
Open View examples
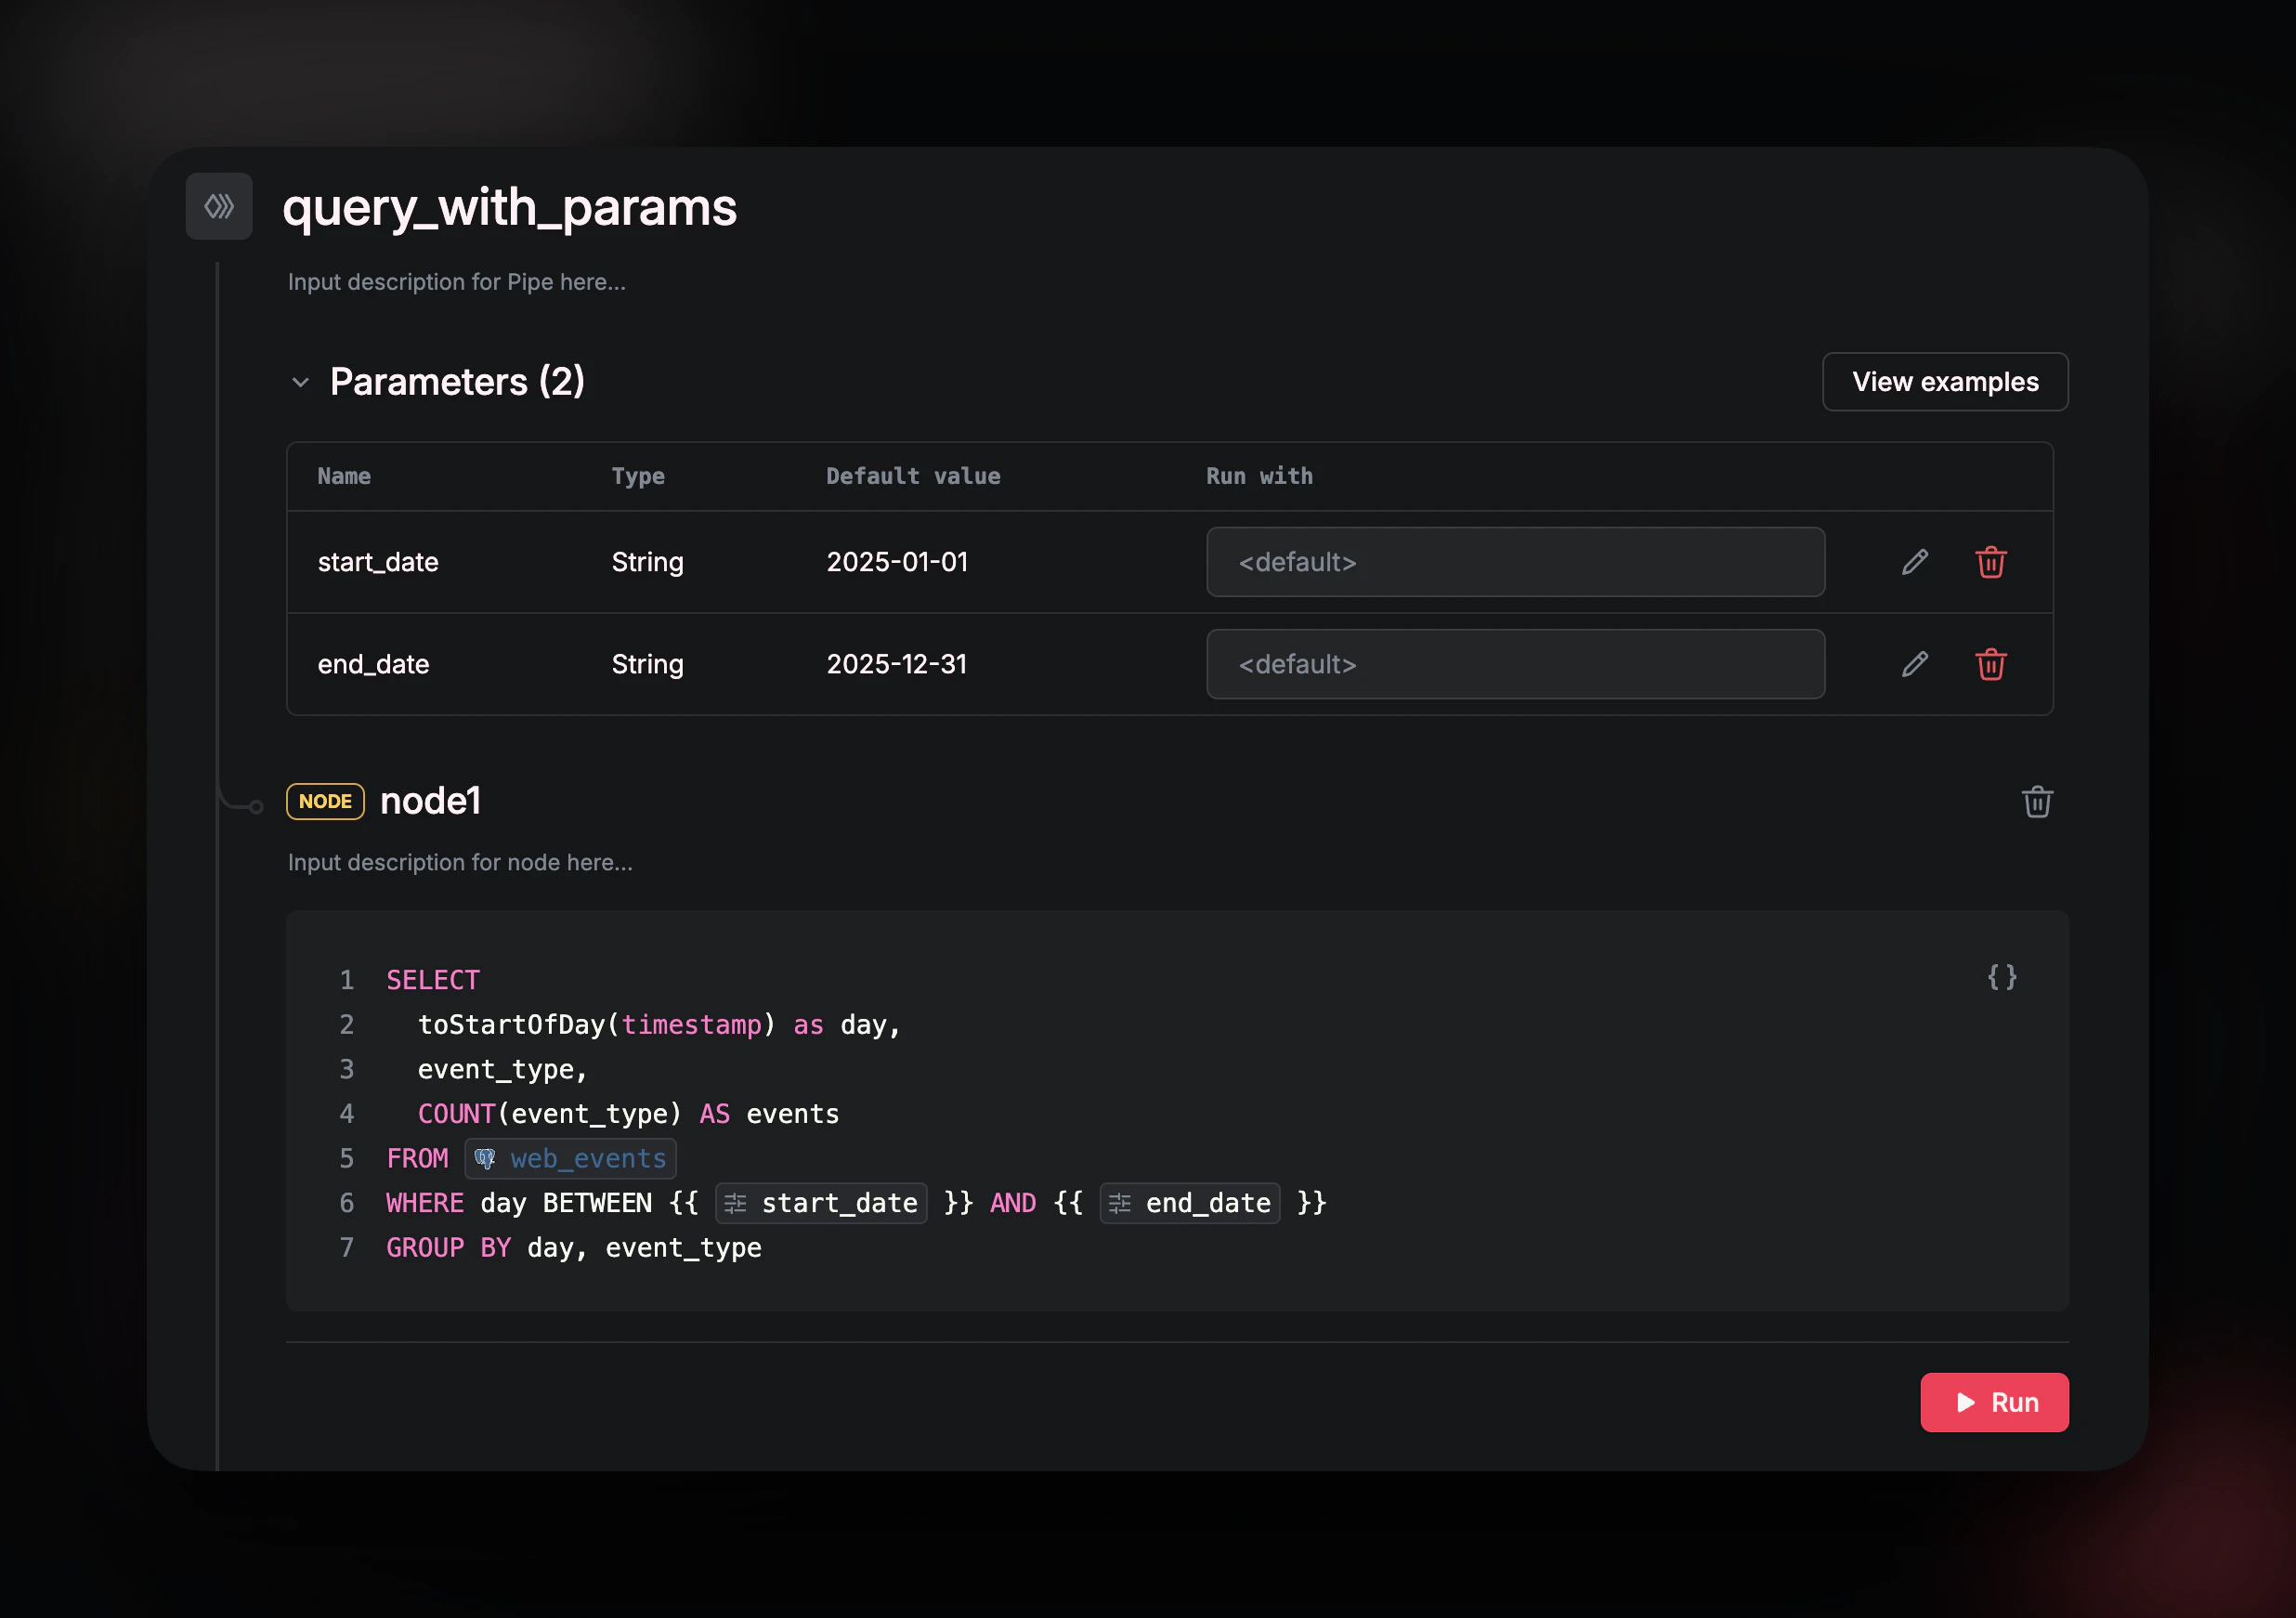tap(1944, 382)
